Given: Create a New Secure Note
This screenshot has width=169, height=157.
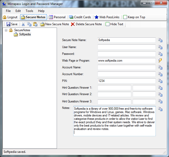Looking at the screenshot, I should tap(55, 24).
